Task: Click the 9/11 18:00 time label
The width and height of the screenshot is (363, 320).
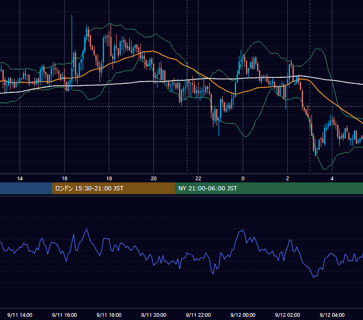Action: (109, 315)
